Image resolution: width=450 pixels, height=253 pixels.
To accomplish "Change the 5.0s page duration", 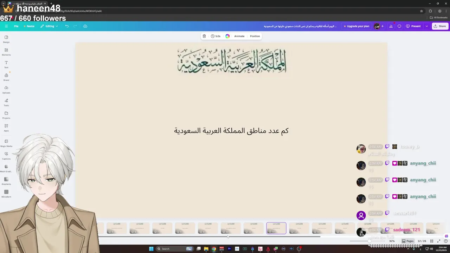I will click(x=216, y=36).
